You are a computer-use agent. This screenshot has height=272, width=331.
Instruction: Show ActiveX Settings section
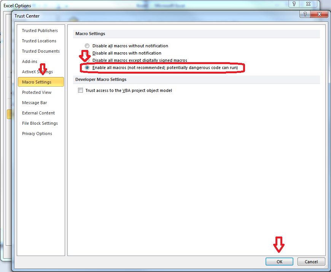[37, 72]
